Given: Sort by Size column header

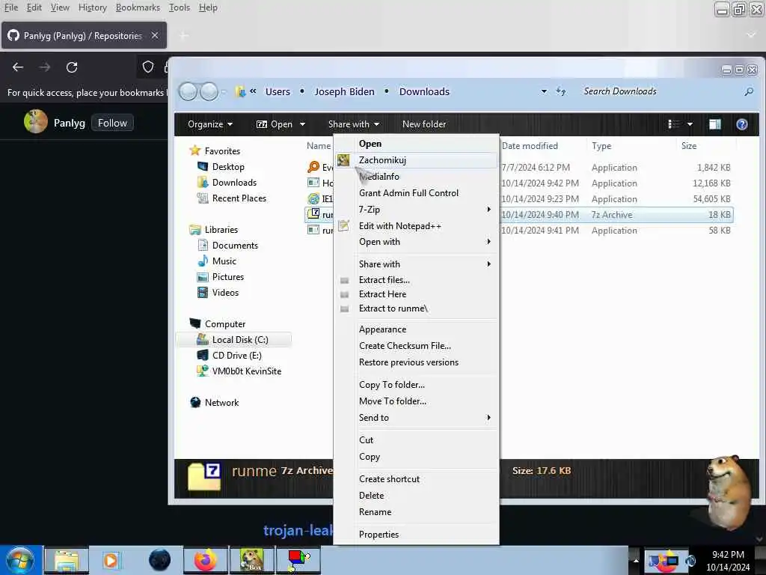Looking at the screenshot, I should click(689, 146).
